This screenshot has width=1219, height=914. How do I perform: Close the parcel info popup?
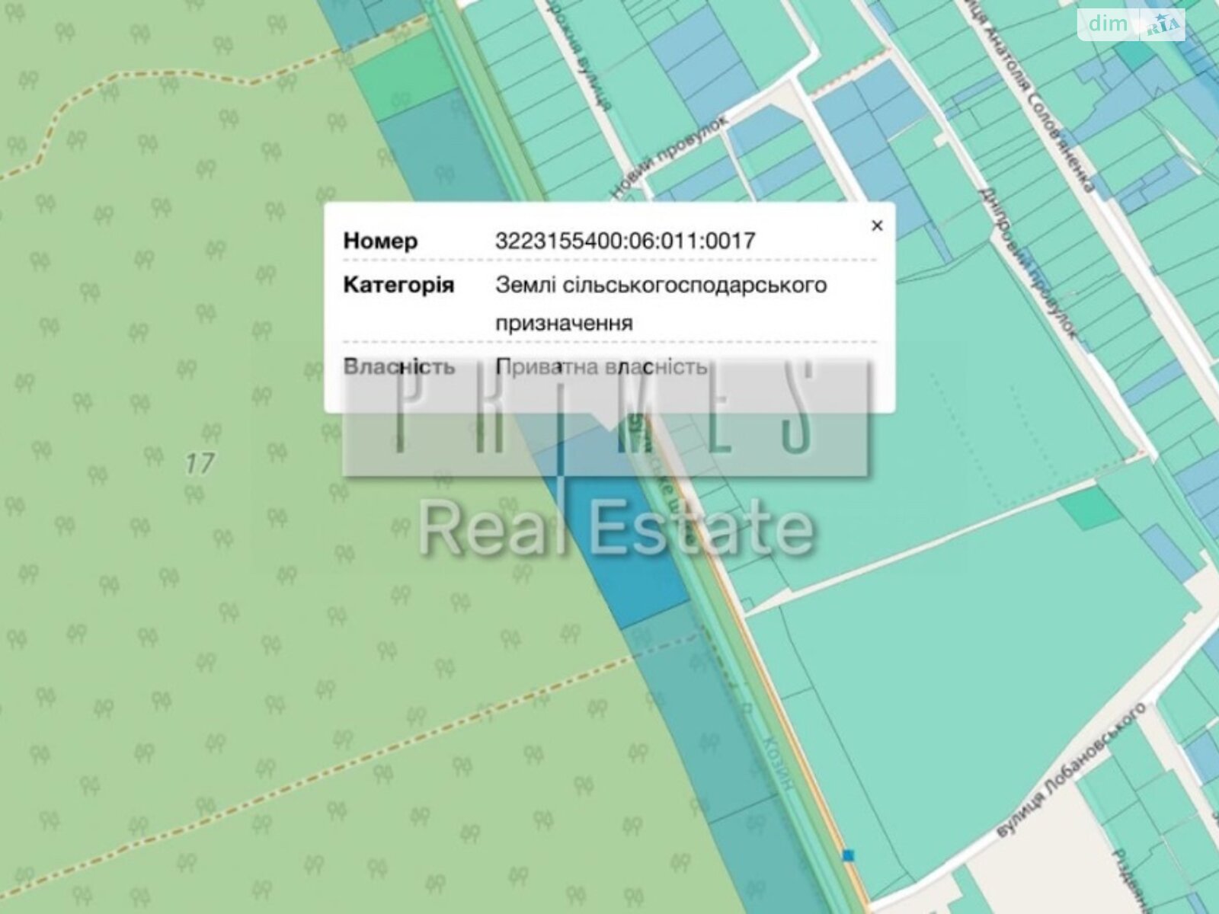point(877,225)
